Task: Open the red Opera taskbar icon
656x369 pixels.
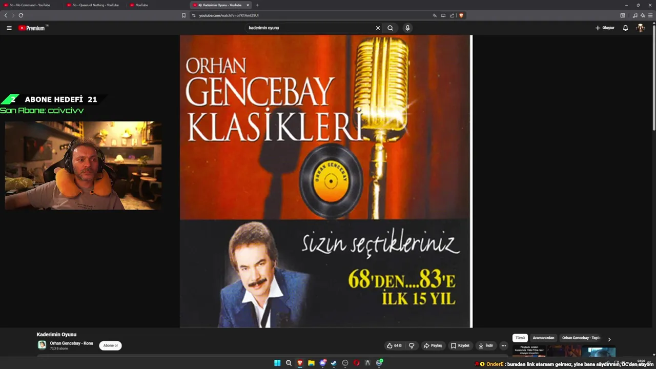Action: click(x=356, y=363)
